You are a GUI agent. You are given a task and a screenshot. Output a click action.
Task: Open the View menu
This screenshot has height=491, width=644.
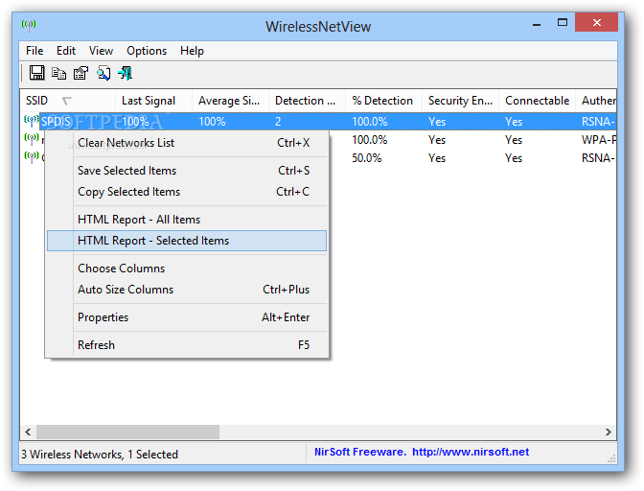pos(101,51)
